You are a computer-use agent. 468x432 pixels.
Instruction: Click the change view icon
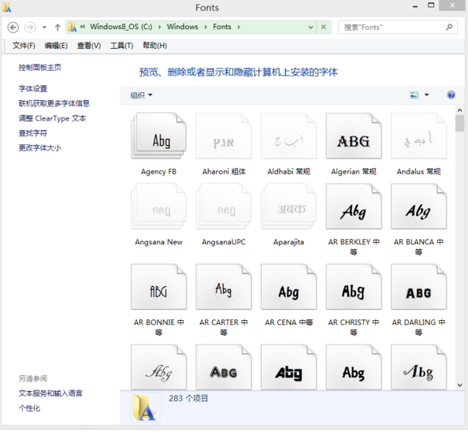414,95
